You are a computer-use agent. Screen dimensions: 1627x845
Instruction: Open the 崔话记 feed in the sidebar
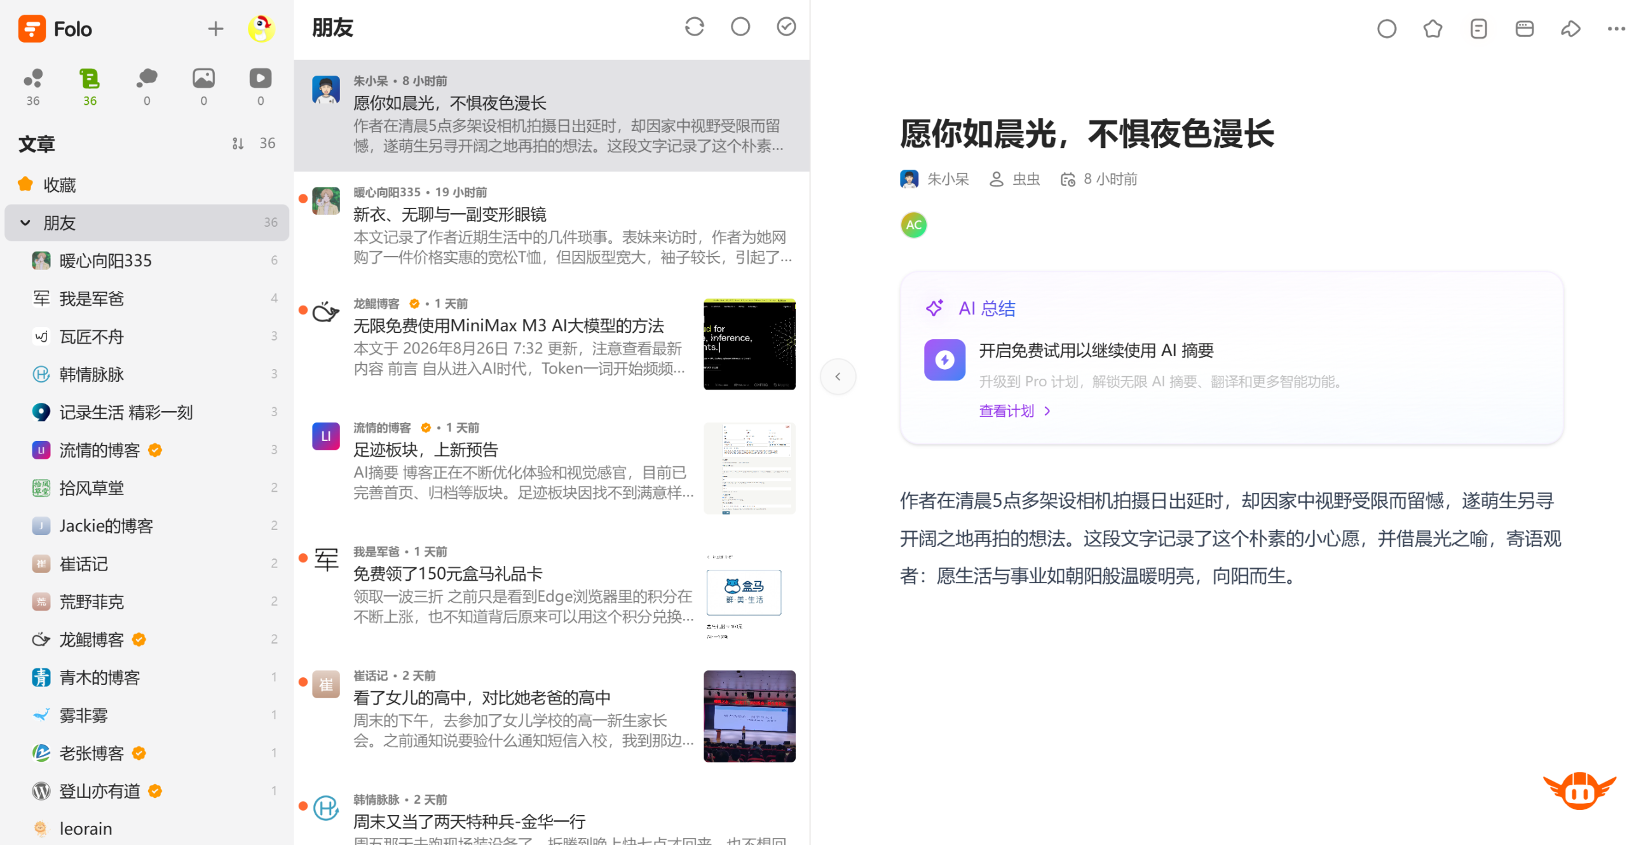(146, 564)
